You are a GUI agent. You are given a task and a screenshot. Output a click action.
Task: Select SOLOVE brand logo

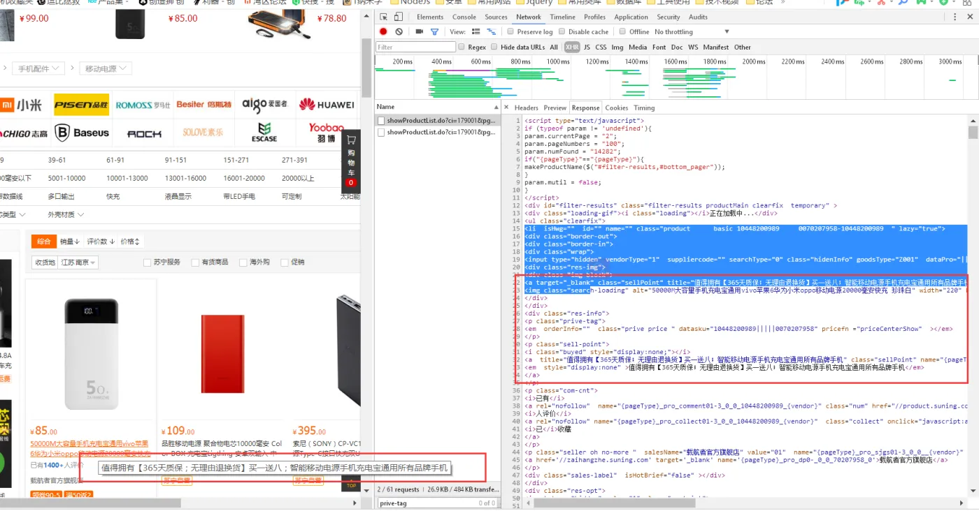point(203,133)
